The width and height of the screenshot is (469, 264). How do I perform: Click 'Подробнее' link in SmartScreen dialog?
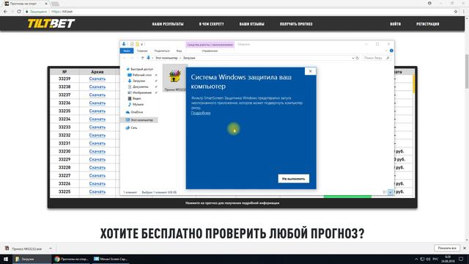click(x=201, y=113)
